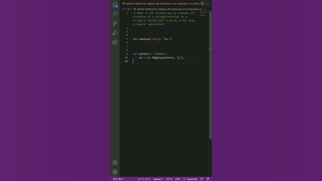Select line number 9 in gutter
The width and height of the screenshot is (322, 181).
[x=127, y=54]
